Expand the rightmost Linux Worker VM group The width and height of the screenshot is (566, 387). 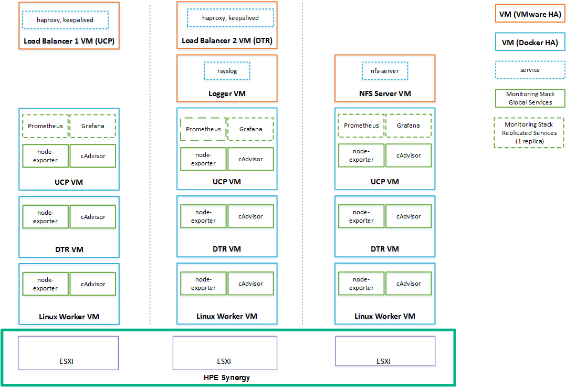[x=384, y=316]
